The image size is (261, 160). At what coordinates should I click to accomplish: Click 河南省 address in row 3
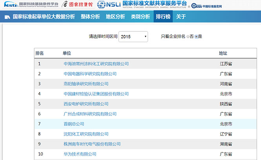(x=226, y=84)
